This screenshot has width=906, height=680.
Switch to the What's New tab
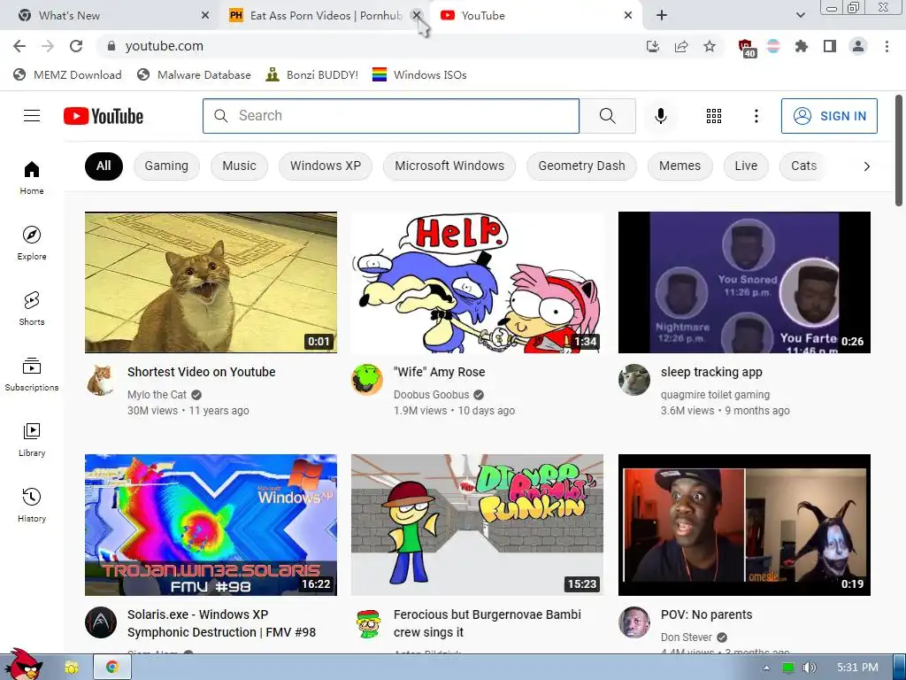(110, 16)
